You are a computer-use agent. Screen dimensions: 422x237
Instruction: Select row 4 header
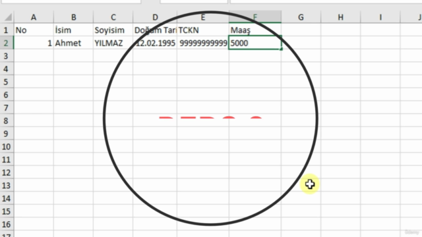[x=7, y=68]
